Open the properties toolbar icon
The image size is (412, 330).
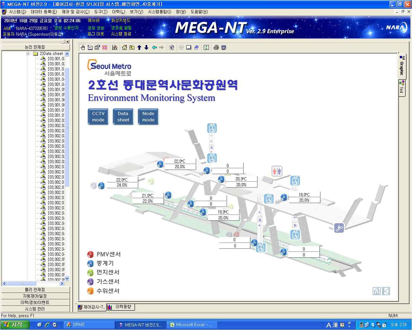click(x=97, y=48)
